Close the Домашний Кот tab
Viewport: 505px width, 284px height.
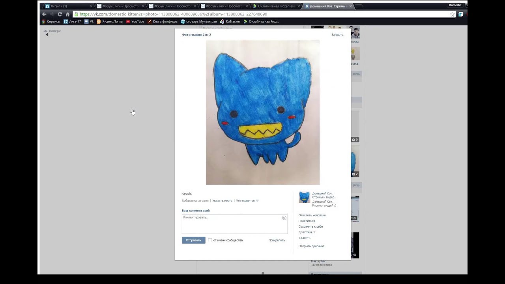click(x=351, y=6)
